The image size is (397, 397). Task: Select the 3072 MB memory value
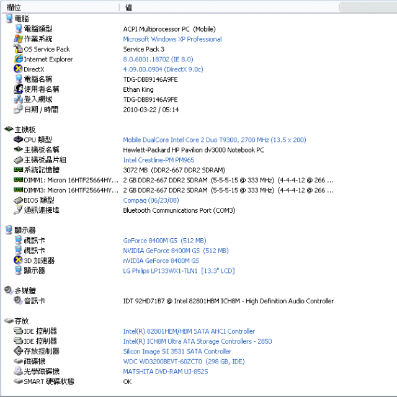click(174, 170)
